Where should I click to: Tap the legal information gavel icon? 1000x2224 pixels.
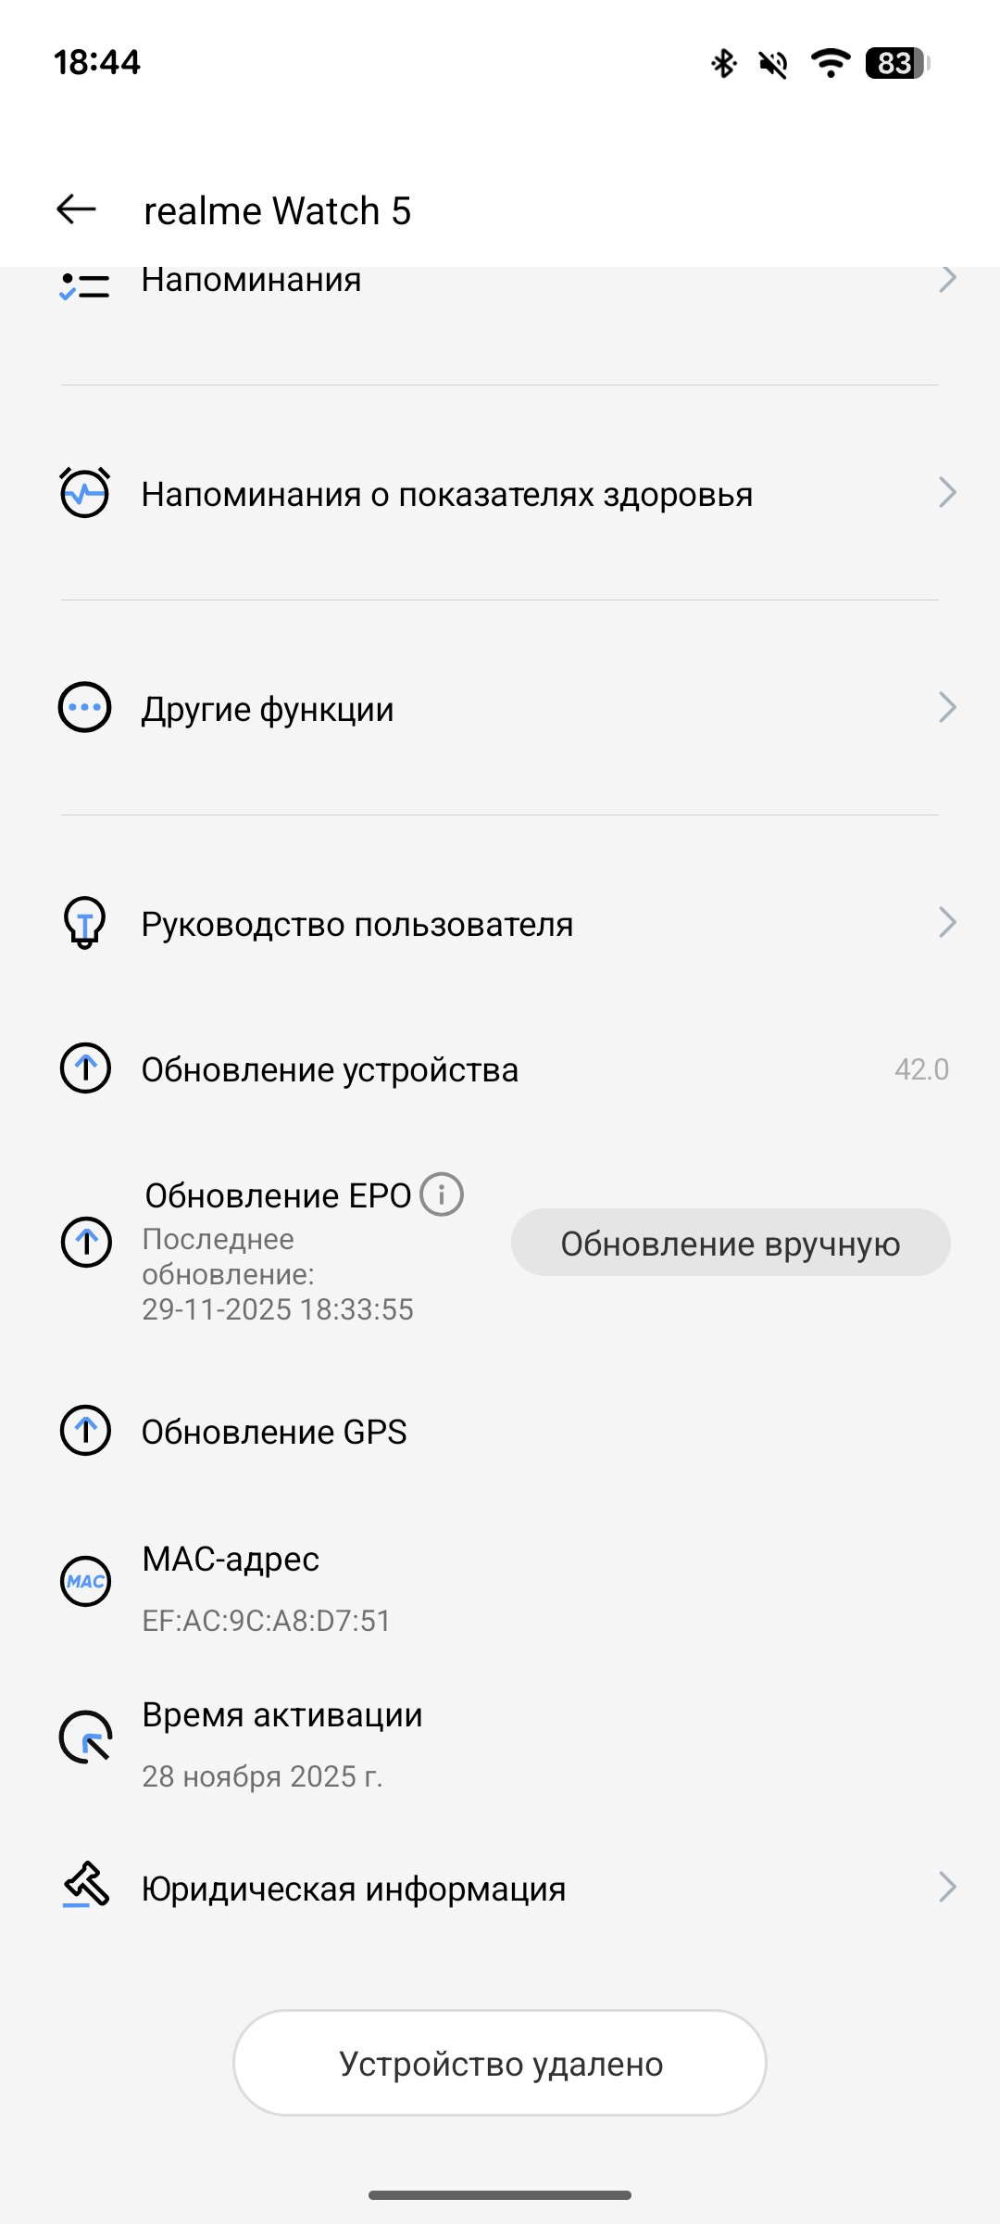pyautogui.click(x=85, y=1885)
